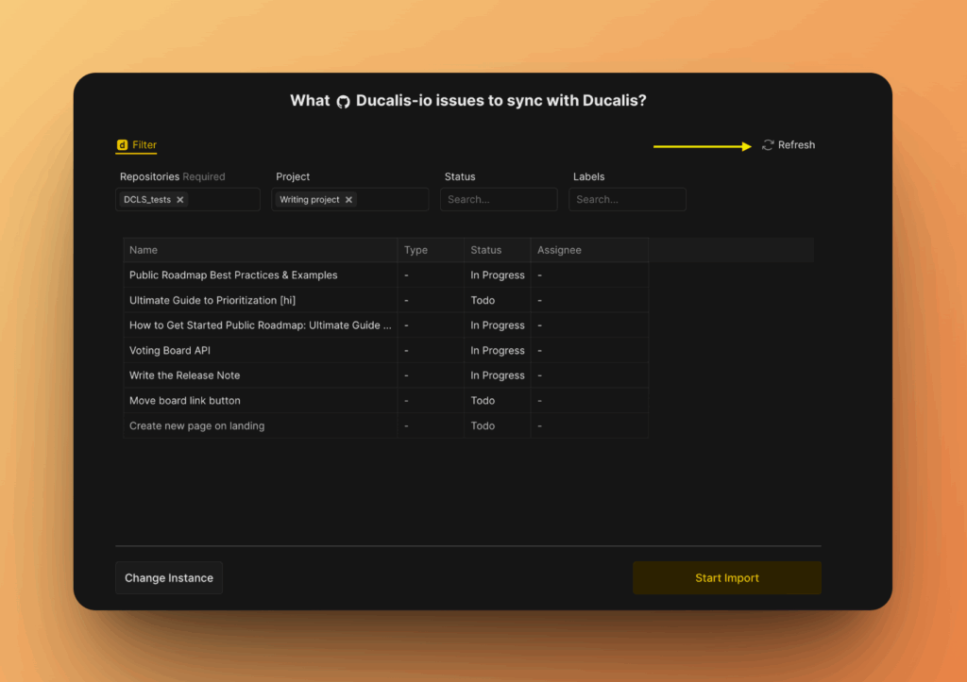Image resolution: width=967 pixels, height=682 pixels.
Task: Remove the Writing project filter chip
Action: coord(348,199)
